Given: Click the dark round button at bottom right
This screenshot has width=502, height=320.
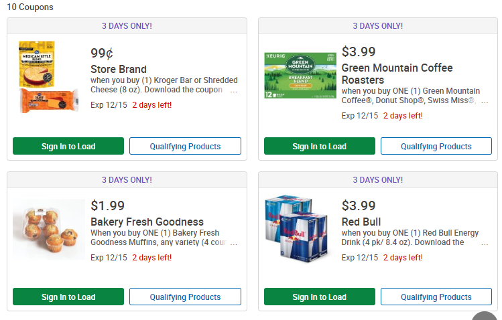Looking at the screenshot, I should point(485,316).
